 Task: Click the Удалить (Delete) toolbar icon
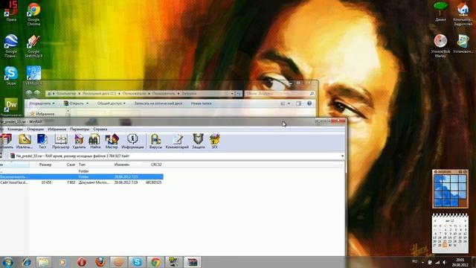pos(79,141)
